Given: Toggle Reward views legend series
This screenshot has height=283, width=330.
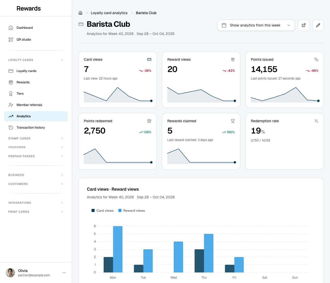Looking at the screenshot, I should pyautogui.click(x=131, y=210).
